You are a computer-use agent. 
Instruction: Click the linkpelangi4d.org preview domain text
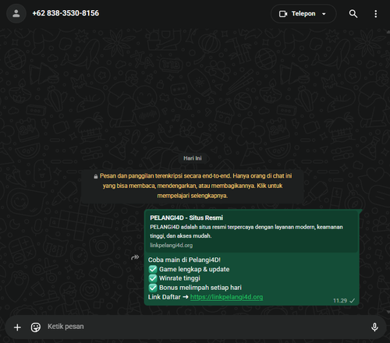pyautogui.click(x=171, y=246)
